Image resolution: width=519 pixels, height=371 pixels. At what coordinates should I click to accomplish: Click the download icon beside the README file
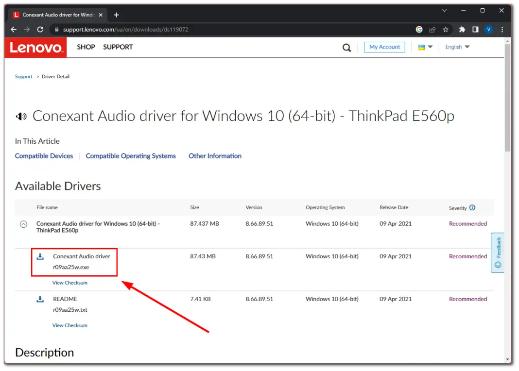(x=40, y=299)
